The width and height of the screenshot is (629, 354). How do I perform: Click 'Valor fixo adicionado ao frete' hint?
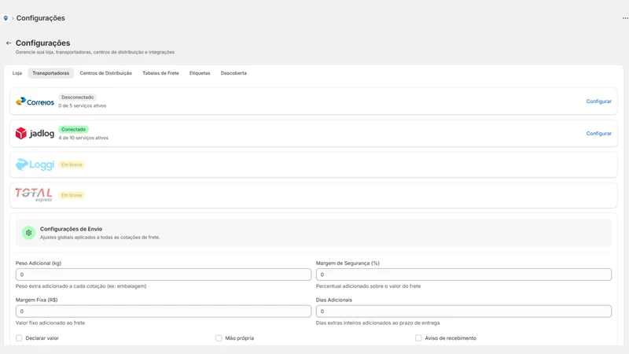click(x=50, y=323)
